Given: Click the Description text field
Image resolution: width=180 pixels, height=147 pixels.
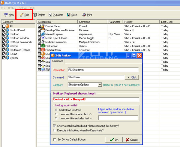Looking at the screenshot, I should [x=103, y=70].
